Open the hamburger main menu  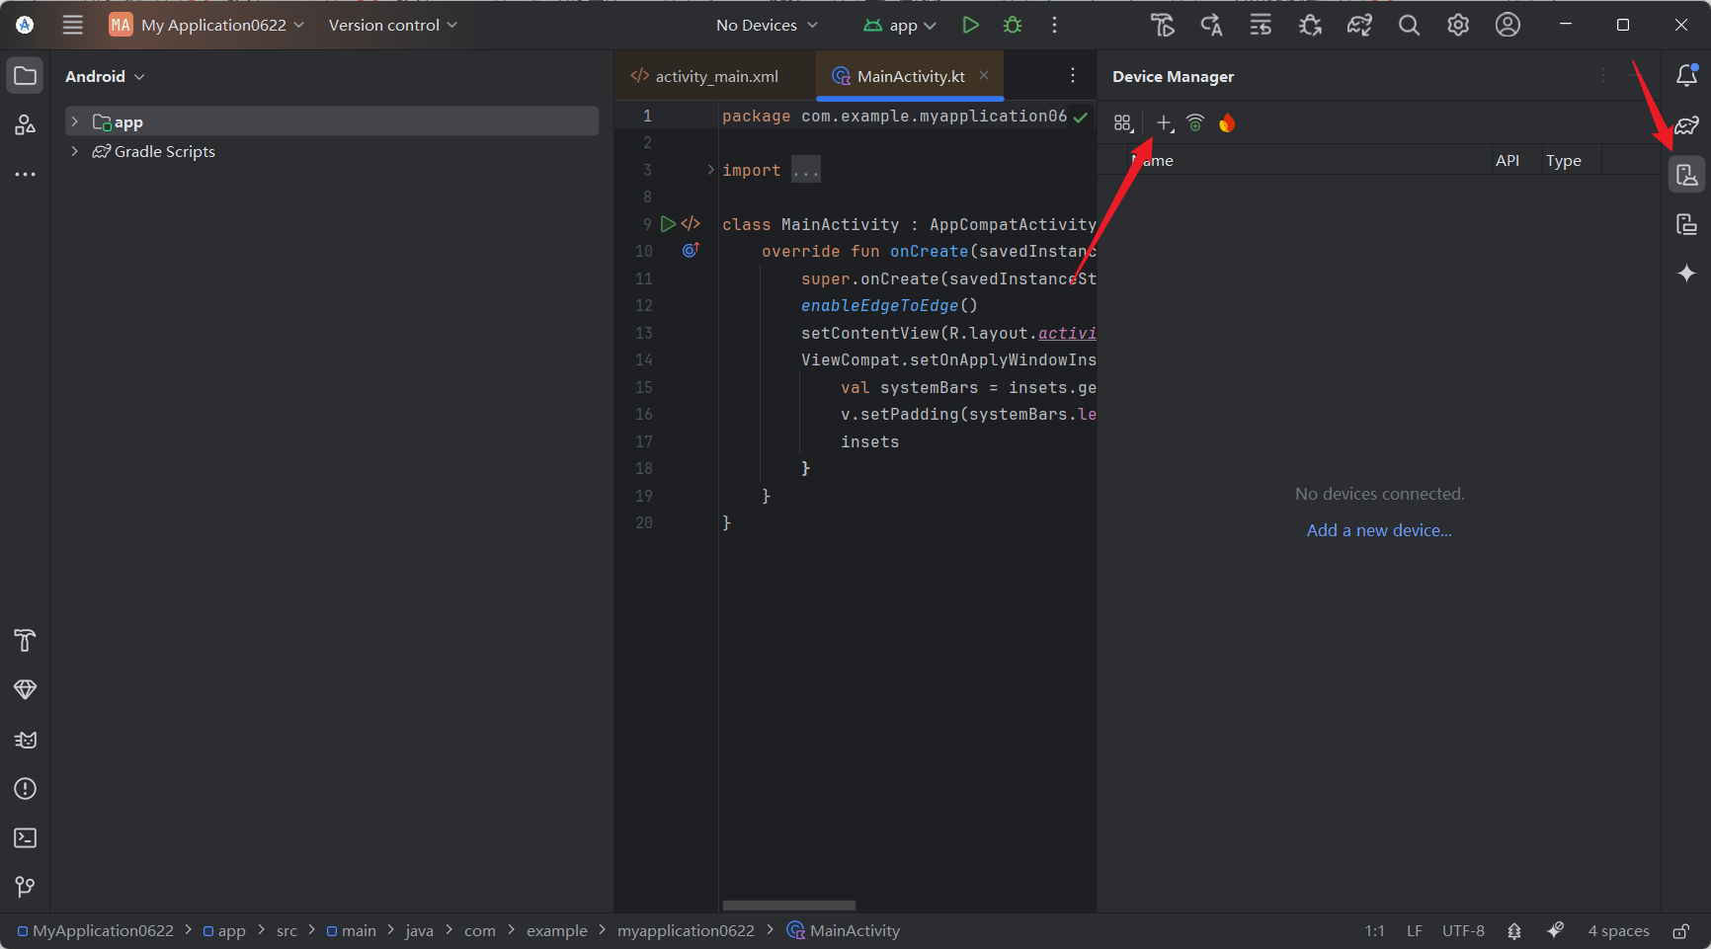[72, 25]
